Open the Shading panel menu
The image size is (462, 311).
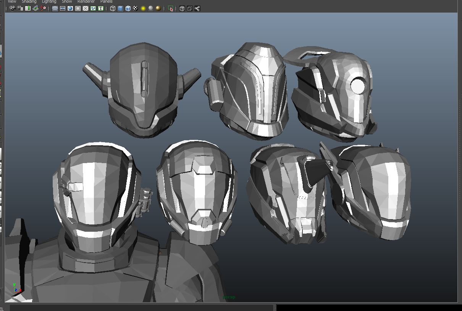[x=29, y=2]
